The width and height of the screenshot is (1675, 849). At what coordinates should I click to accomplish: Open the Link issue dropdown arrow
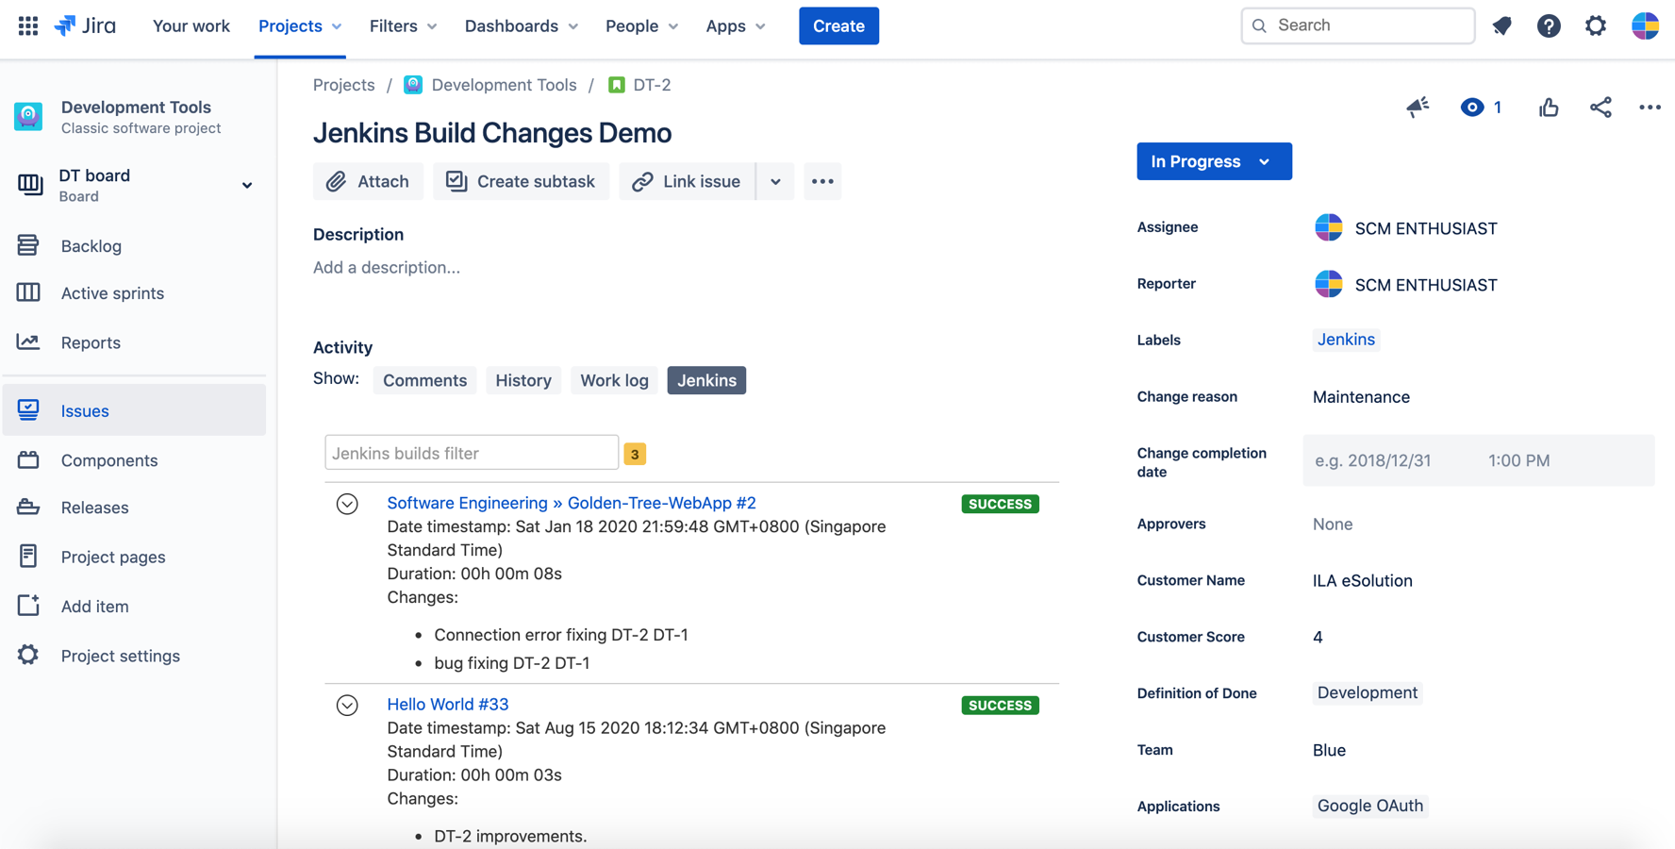[x=775, y=181]
